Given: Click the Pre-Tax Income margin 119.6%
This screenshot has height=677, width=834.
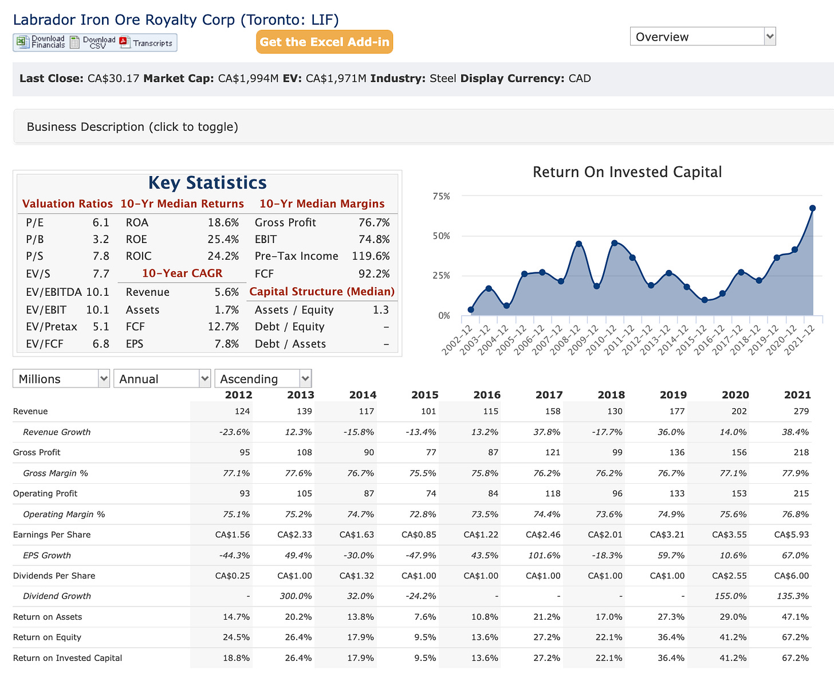Looking at the screenshot, I should coord(371,256).
